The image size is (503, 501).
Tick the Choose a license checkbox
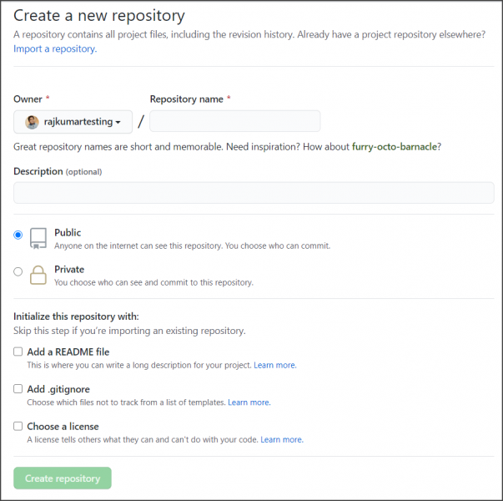pos(18,426)
